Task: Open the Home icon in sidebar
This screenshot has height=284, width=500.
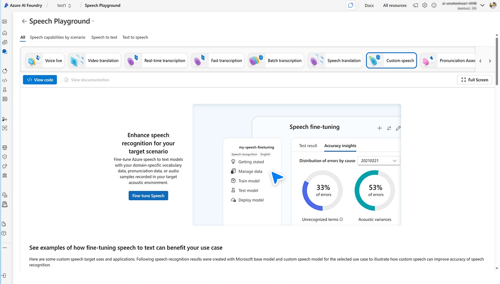Action: click(4, 33)
